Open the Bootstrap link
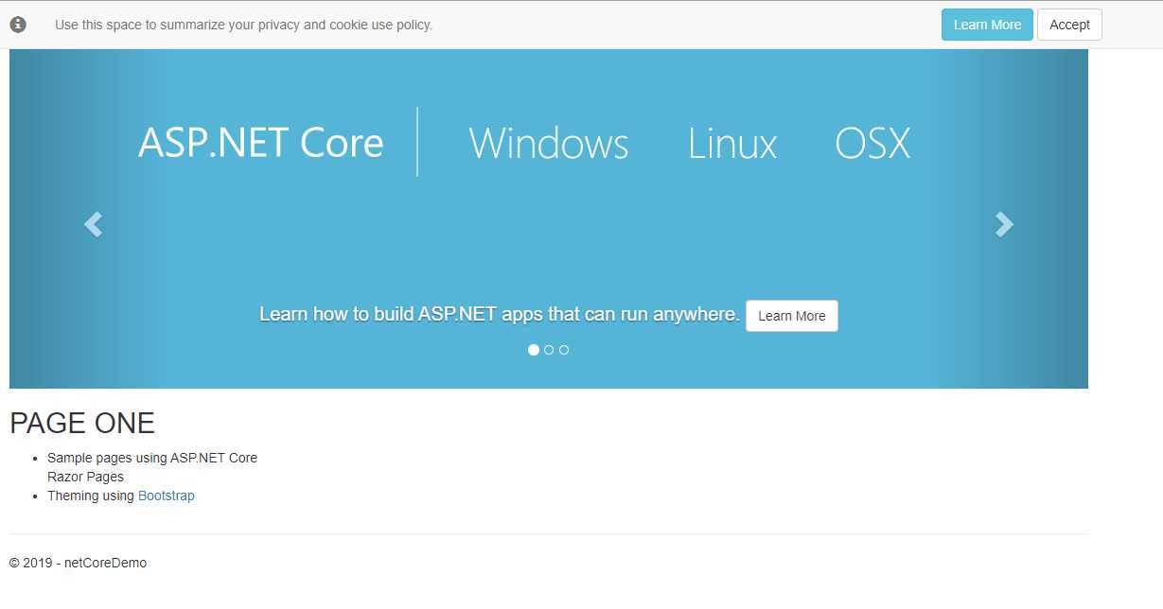The width and height of the screenshot is (1163, 609). pyautogui.click(x=167, y=496)
